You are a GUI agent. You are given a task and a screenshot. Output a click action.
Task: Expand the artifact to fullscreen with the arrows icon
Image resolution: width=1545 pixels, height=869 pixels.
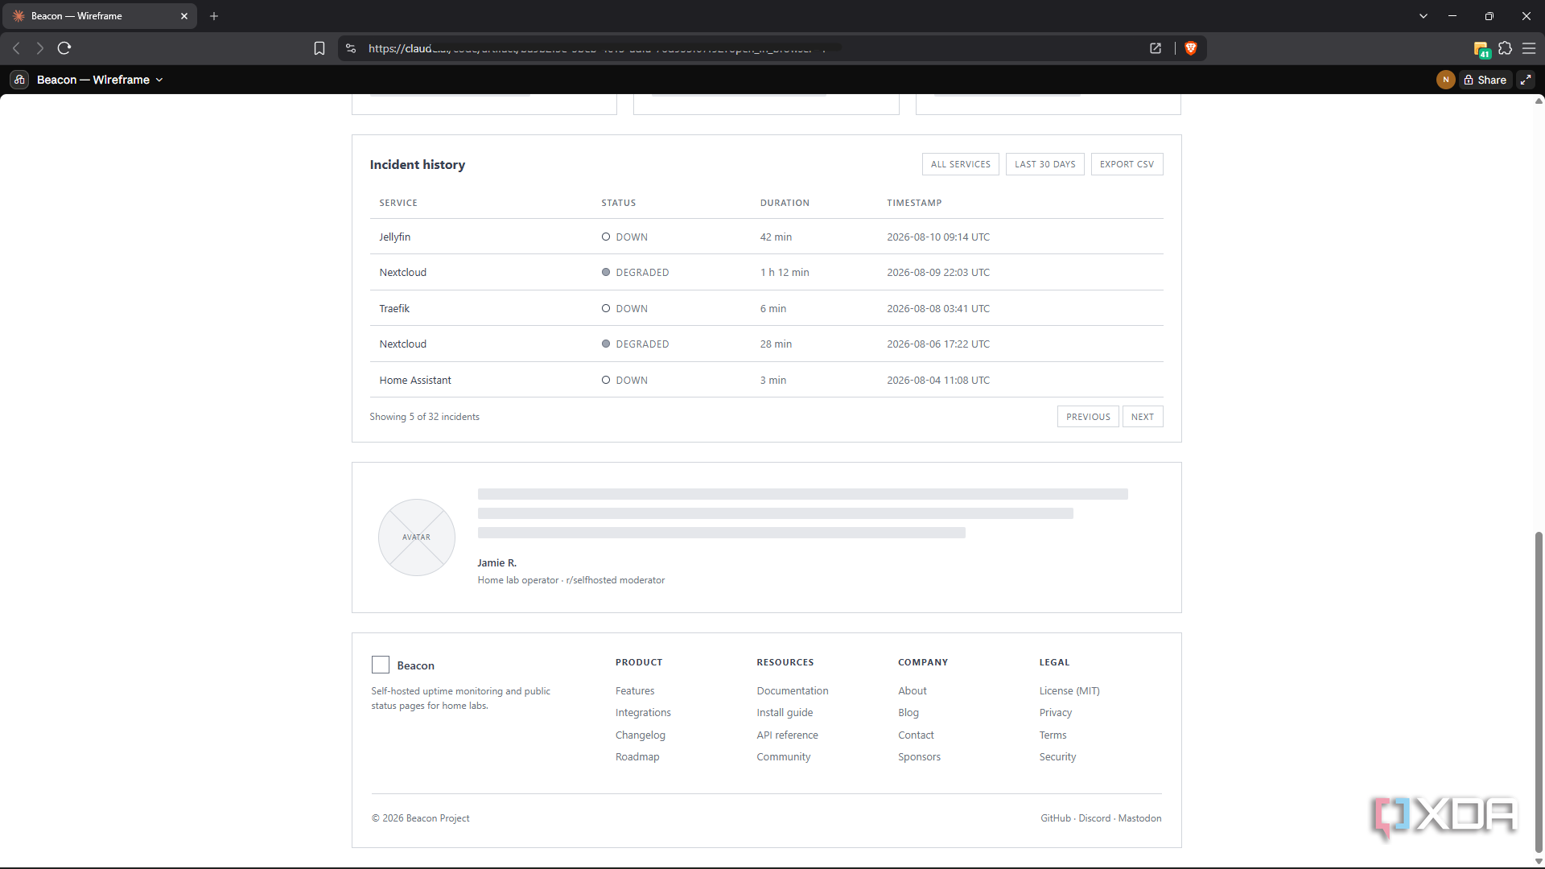(1526, 80)
